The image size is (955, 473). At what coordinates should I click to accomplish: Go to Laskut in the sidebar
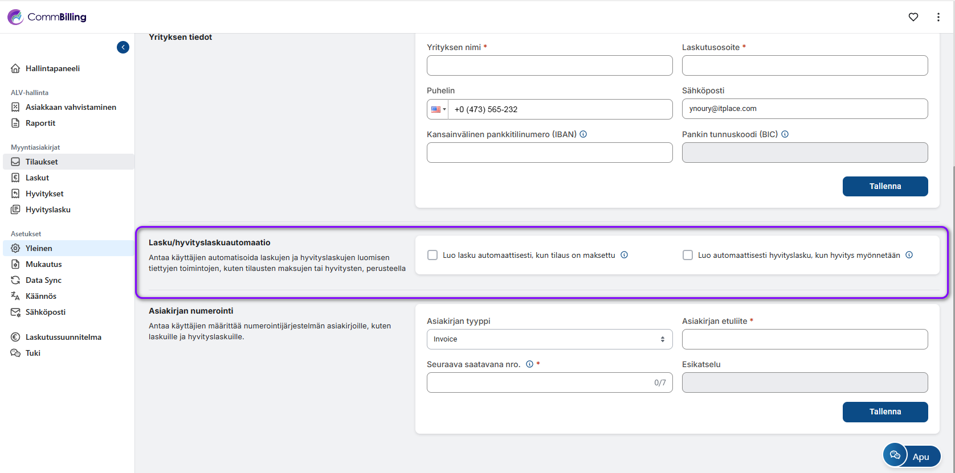click(37, 178)
